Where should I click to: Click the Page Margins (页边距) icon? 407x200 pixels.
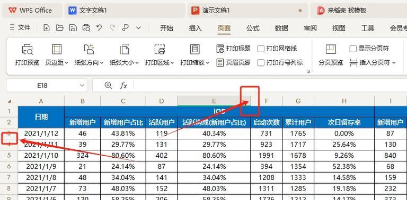tap(57, 49)
